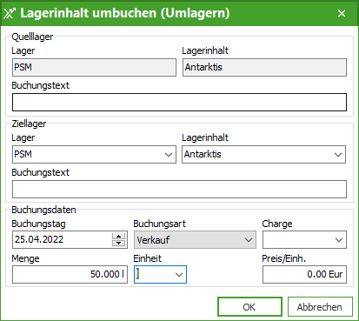
Task: Click the Charge label
Action: coord(277,224)
